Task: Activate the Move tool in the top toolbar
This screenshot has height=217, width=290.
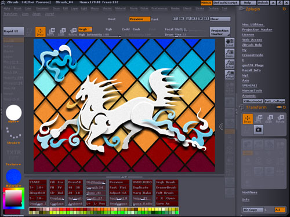Action: 51,32
